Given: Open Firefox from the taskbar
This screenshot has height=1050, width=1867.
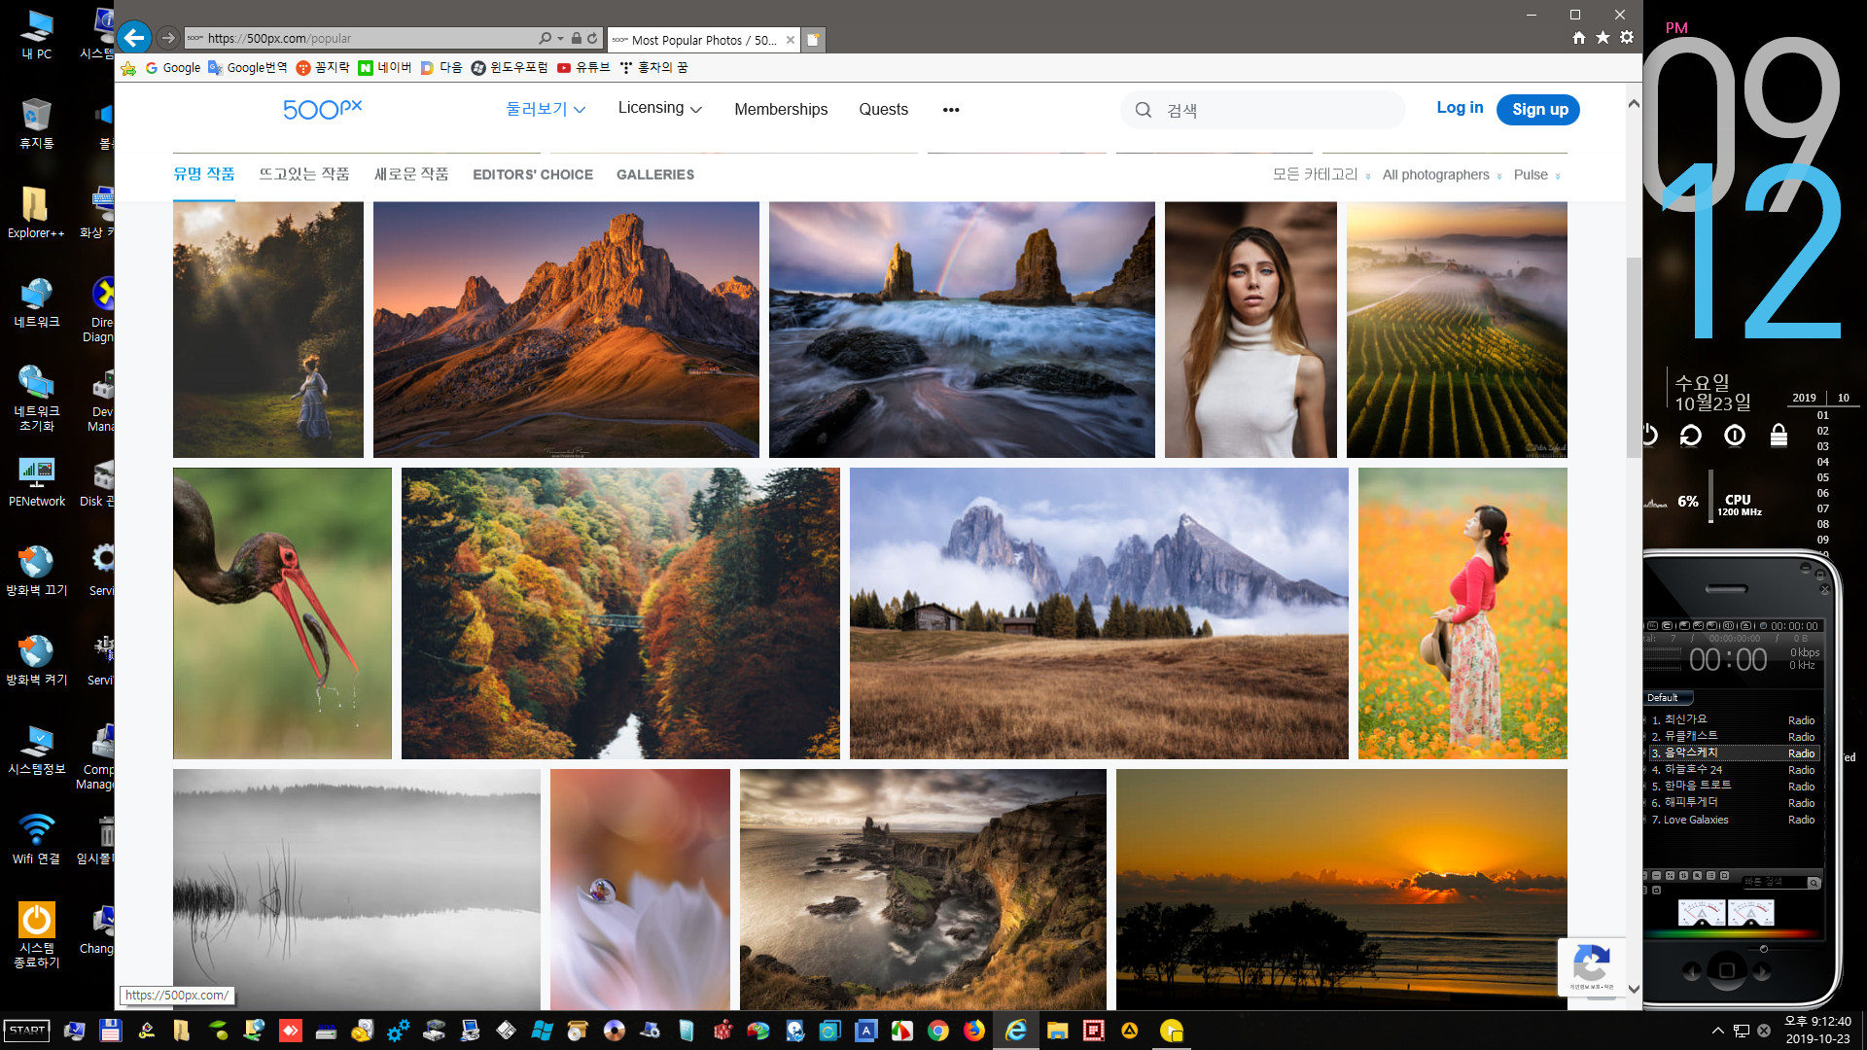Looking at the screenshot, I should pos(974,1031).
